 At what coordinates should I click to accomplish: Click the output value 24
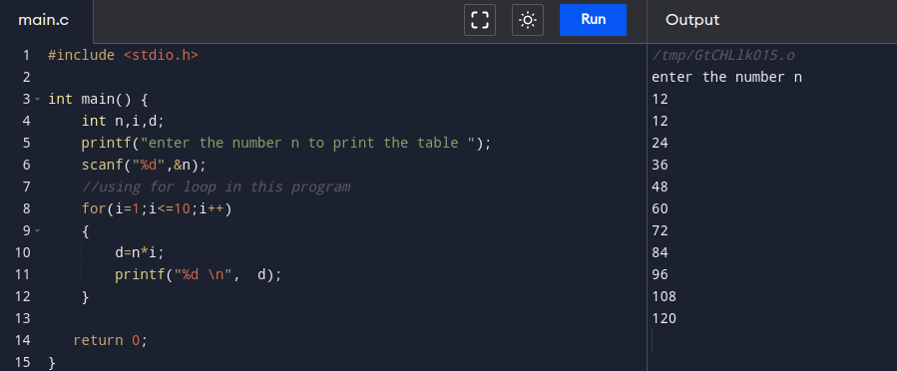tap(660, 143)
